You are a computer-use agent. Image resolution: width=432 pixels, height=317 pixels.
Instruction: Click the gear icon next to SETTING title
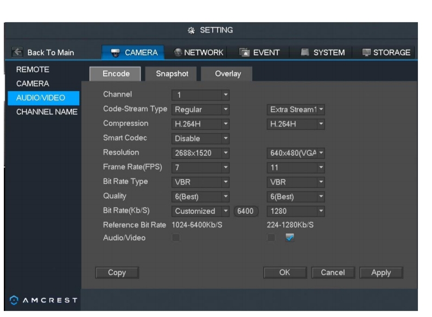pyautogui.click(x=191, y=30)
